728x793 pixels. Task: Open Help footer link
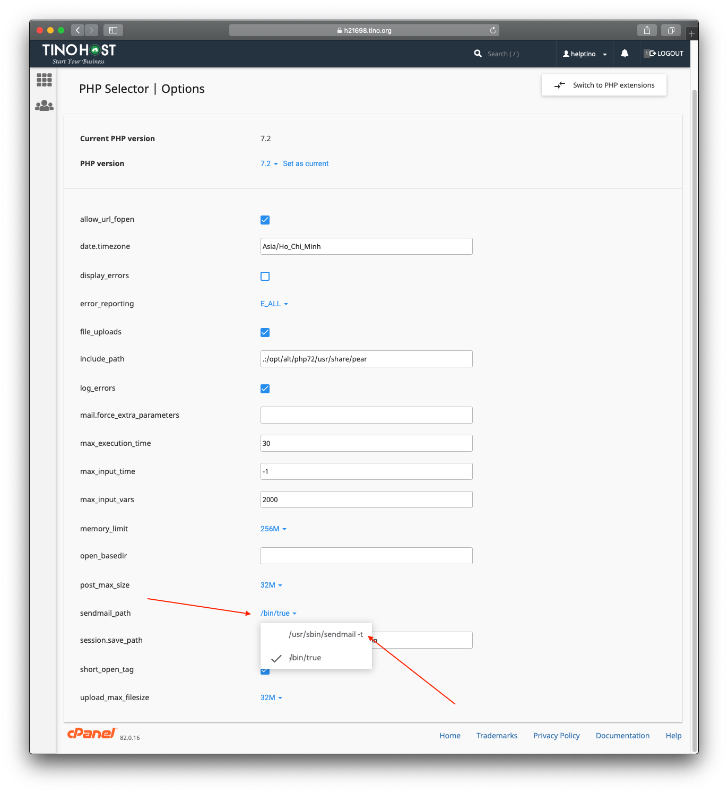coord(673,736)
